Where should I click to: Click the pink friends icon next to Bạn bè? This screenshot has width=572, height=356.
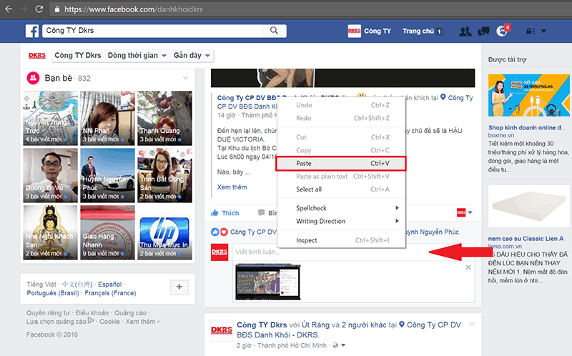click(33, 78)
